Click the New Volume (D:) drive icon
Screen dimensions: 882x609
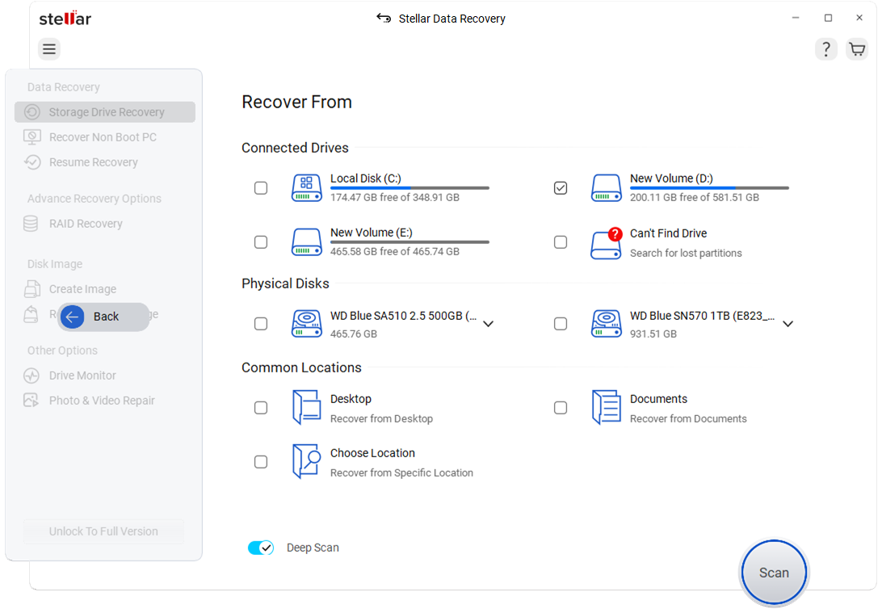[x=606, y=187]
